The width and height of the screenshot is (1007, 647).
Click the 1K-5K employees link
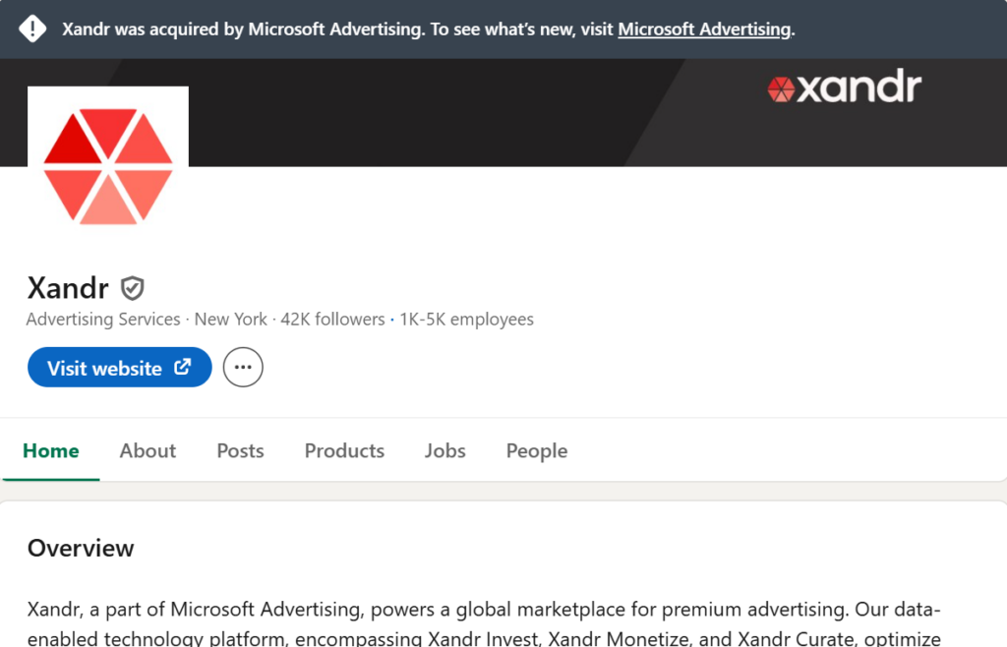(x=466, y=320)
